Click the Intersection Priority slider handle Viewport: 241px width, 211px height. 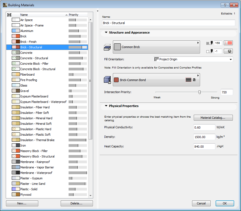[x=199, y=92]
